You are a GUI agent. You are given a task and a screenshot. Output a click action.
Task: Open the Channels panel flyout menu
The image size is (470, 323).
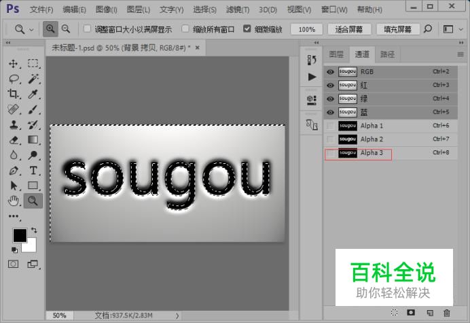[460, 54]
